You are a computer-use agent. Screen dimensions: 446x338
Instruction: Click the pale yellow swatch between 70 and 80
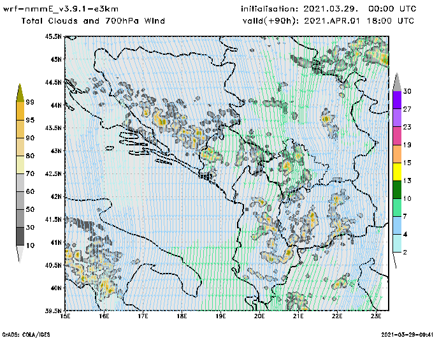click(20, 165)
